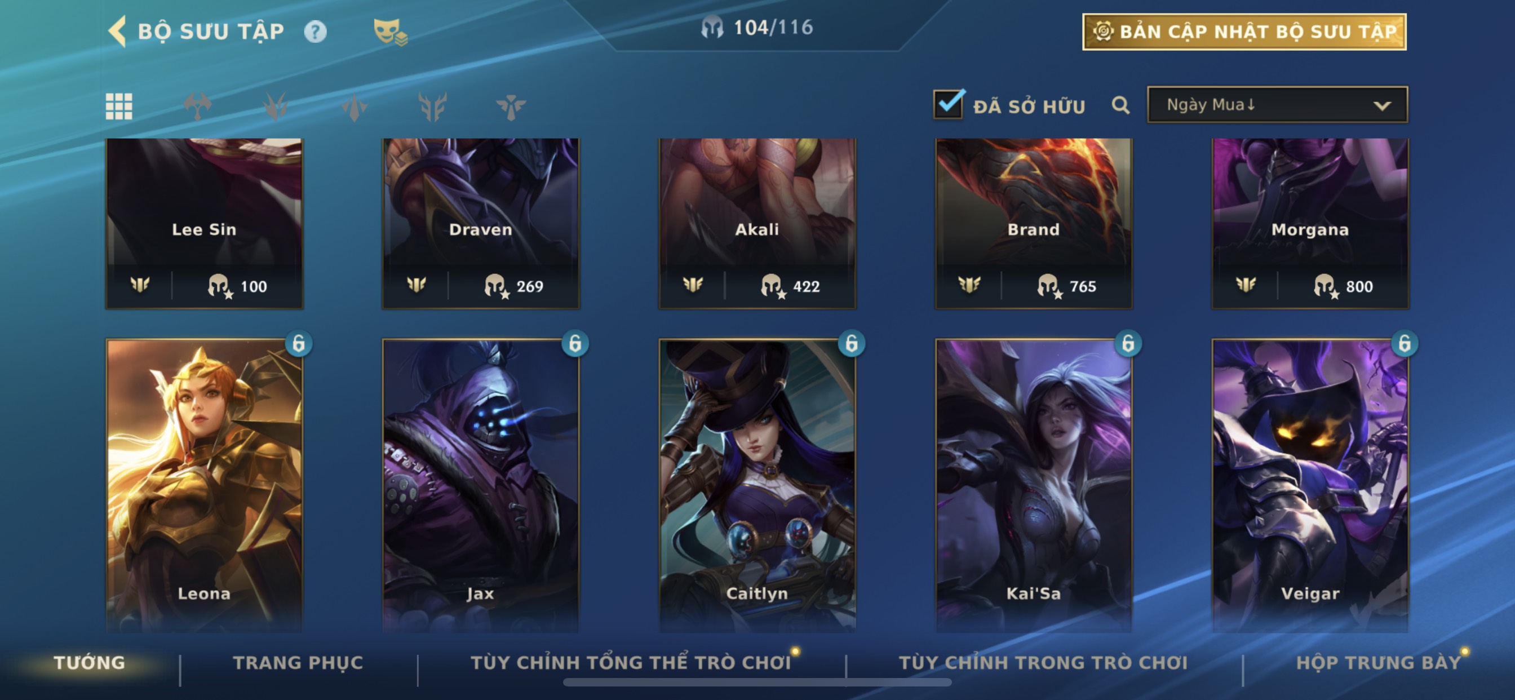Open the mask and coins icon
The image size is (1515, 700).
pyautogui.click(x=390, y=31)
